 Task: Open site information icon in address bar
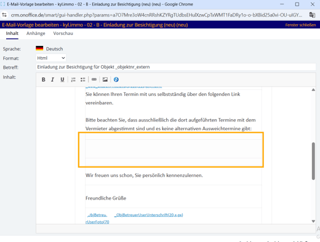(x=4, y=15)
